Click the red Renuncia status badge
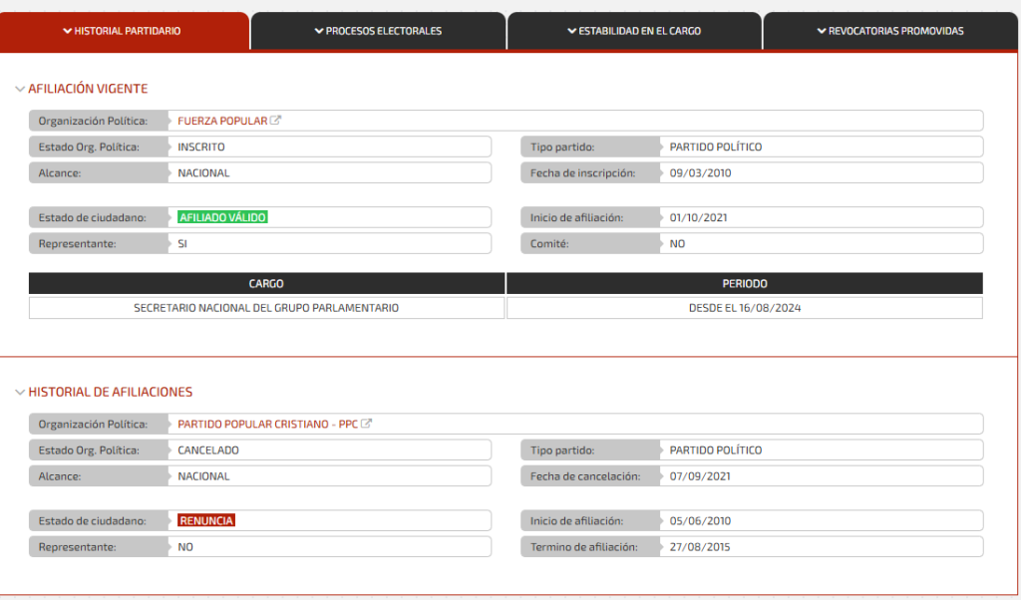This screenshot has width=1021, height=600. [205, 520]
